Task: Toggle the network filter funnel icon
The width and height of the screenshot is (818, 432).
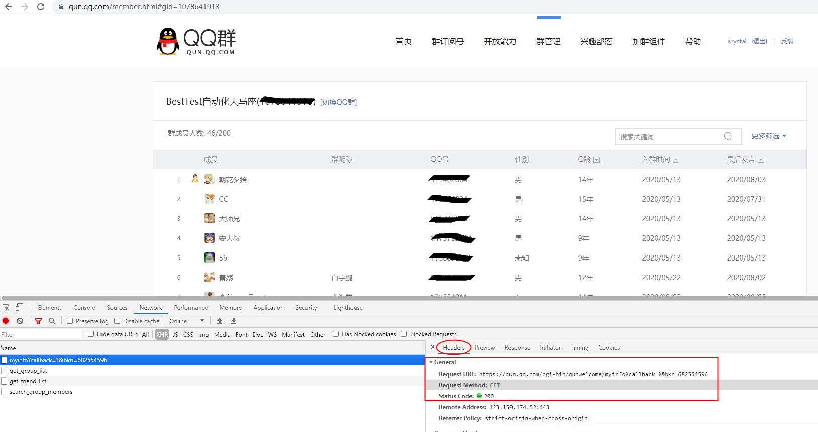Action: [x=38, y=321]
